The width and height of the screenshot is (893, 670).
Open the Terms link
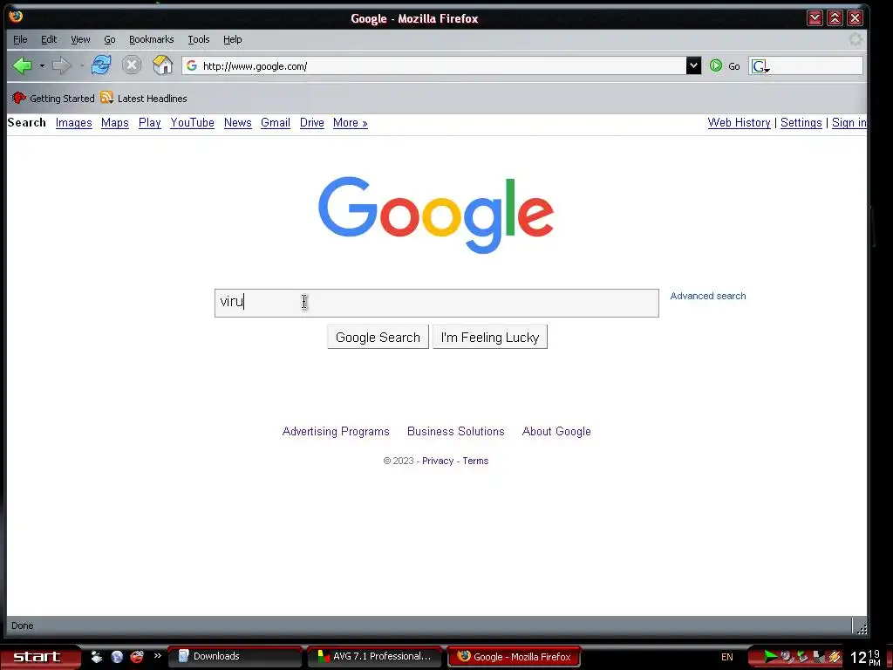pyautogui.click(x=475, y=461)
